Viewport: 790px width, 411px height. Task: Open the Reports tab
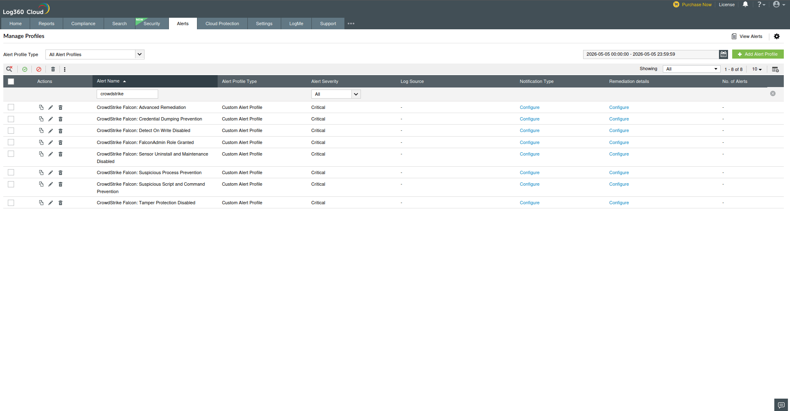click(46, 24)
